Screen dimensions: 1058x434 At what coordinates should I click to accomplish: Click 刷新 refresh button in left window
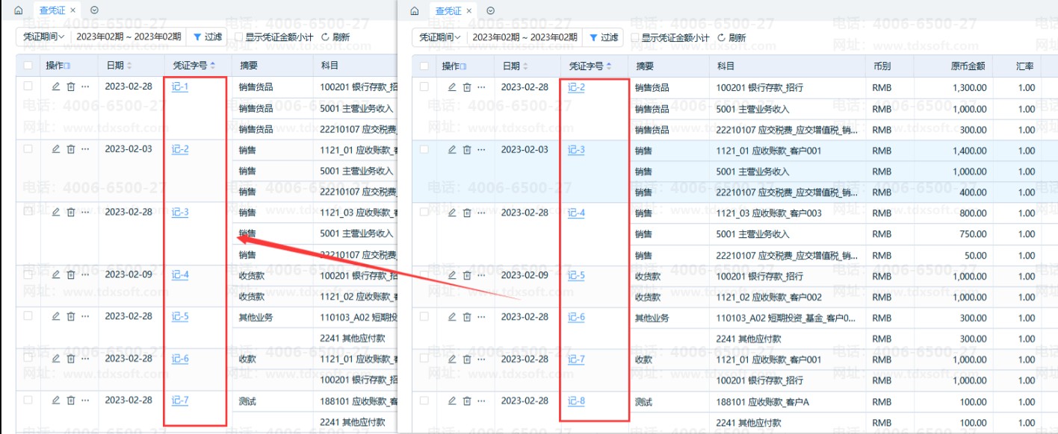pos(335,37)
